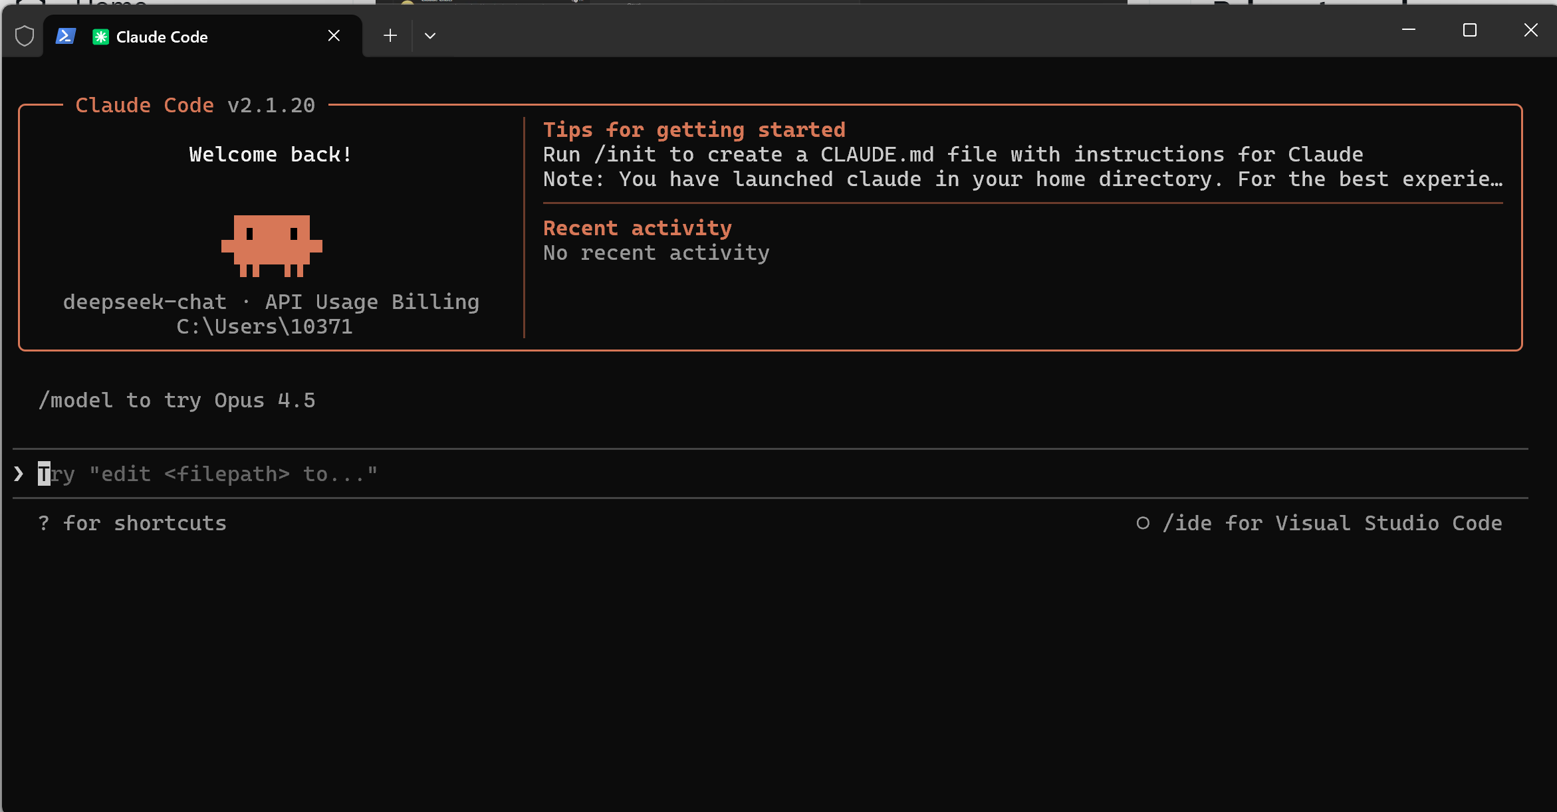Click the C:\Users\10371 directory path
This screenshot has height=812, width=1557.
click(265, 326)
